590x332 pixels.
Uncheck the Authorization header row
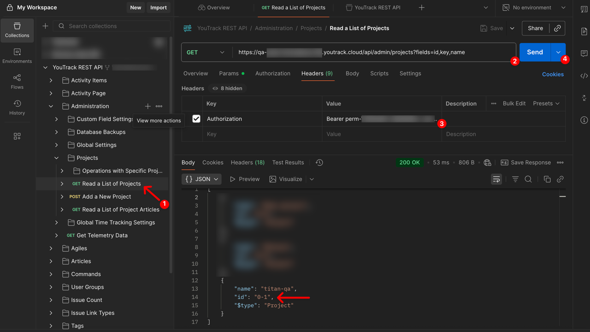pyautogui.click(x=196, y=119)
